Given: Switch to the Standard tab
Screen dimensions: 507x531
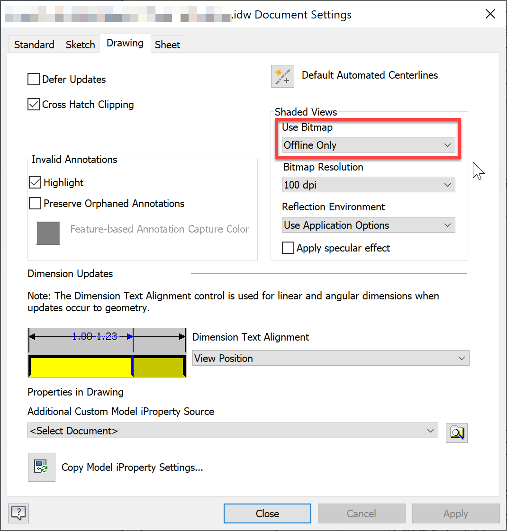Looking at the screenshot, I should click(34, 44).
